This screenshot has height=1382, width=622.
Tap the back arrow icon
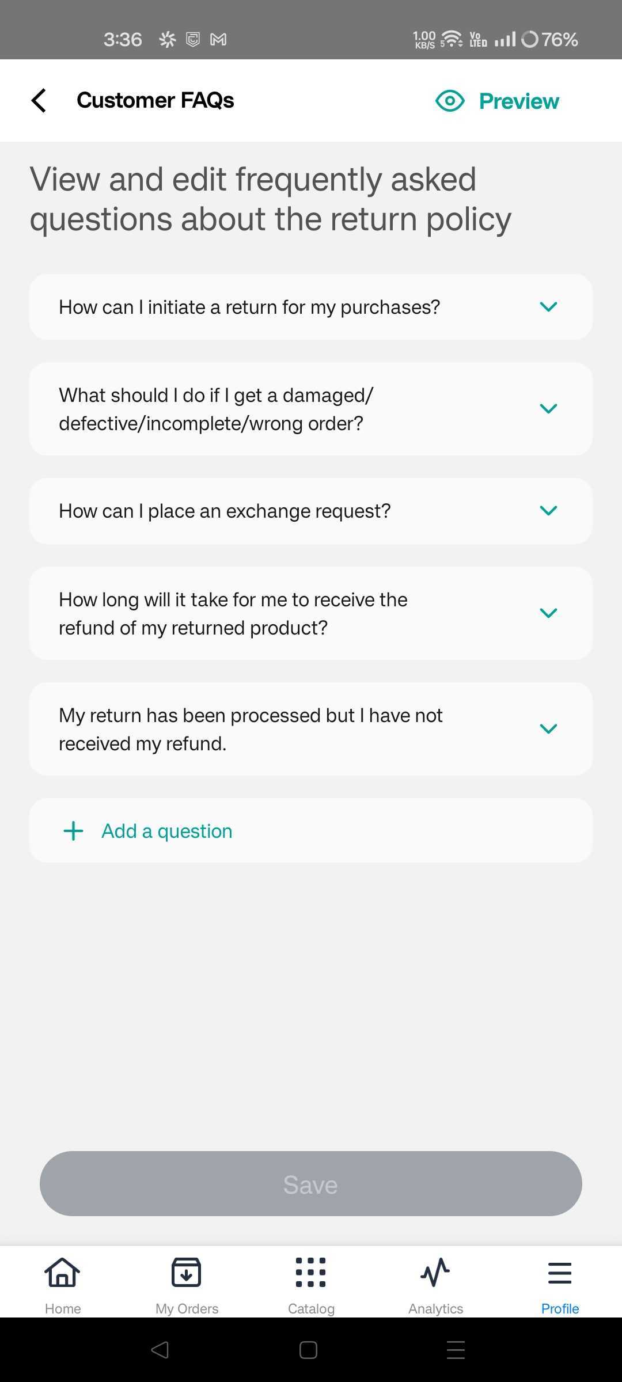coord(39,101)
